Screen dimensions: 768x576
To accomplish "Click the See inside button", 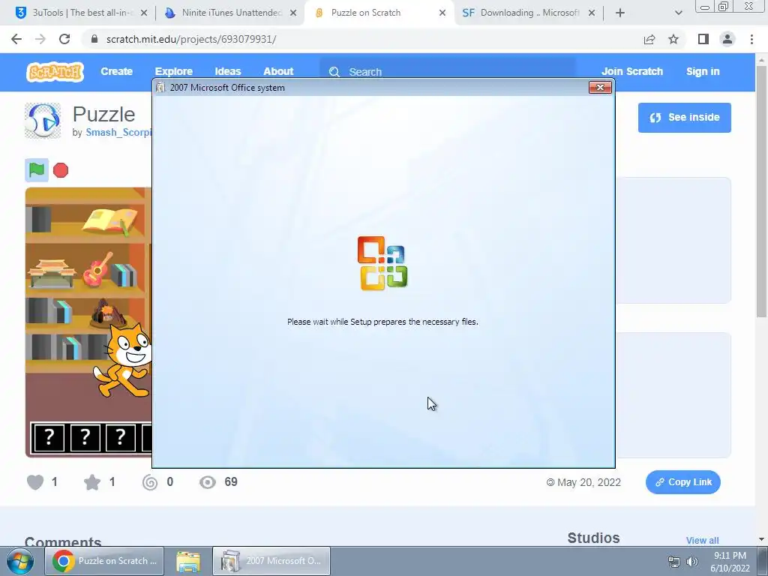I will [x=684, y=118].
